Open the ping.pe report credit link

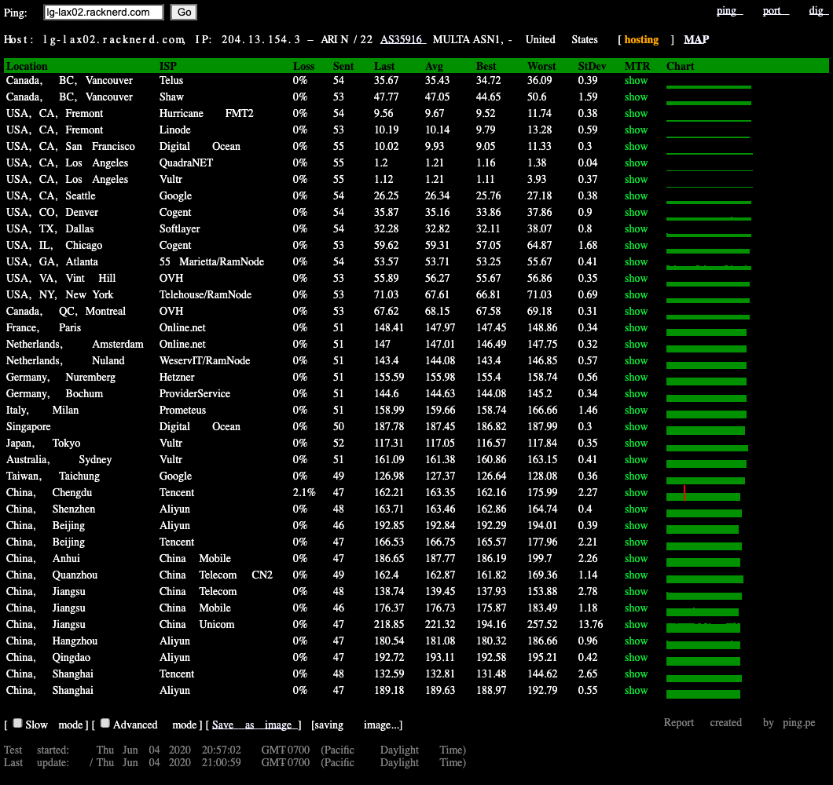tap(798, 722)
